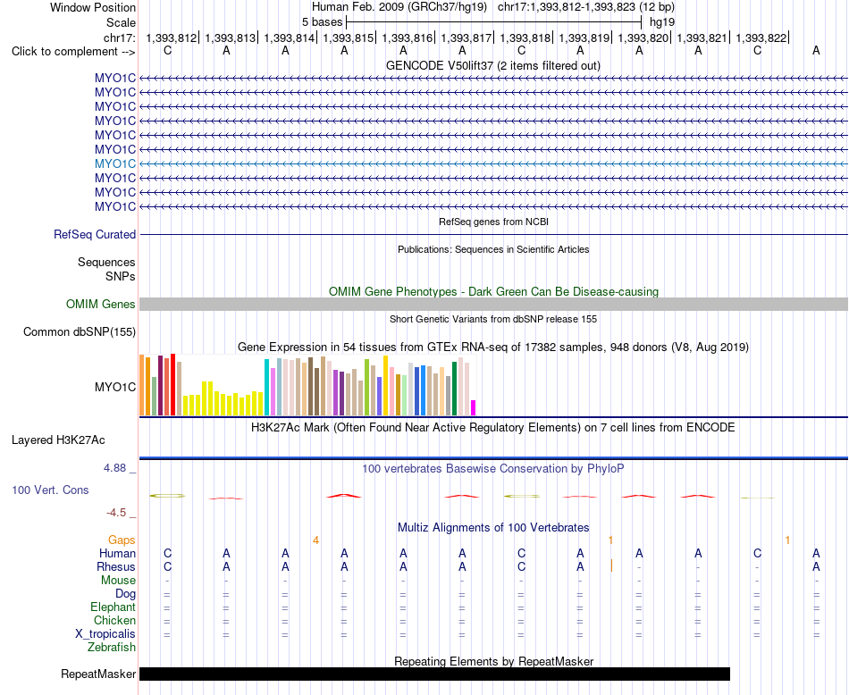849x695 pixels.
Task: Click the MYO1C label beside GTEx bar chart
Action: tap(114, 387)
